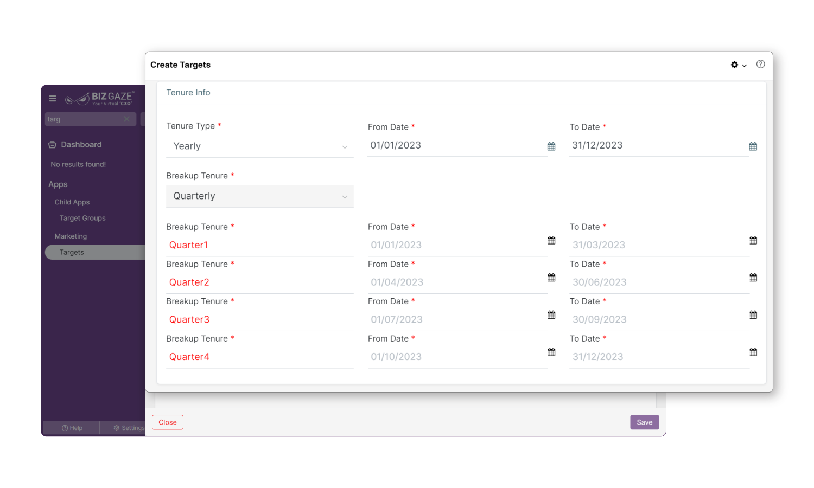Open calendar for Quarter2 To Date

(753, 278)
